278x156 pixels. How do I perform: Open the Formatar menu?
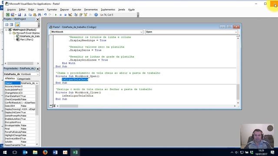[52, 10]
